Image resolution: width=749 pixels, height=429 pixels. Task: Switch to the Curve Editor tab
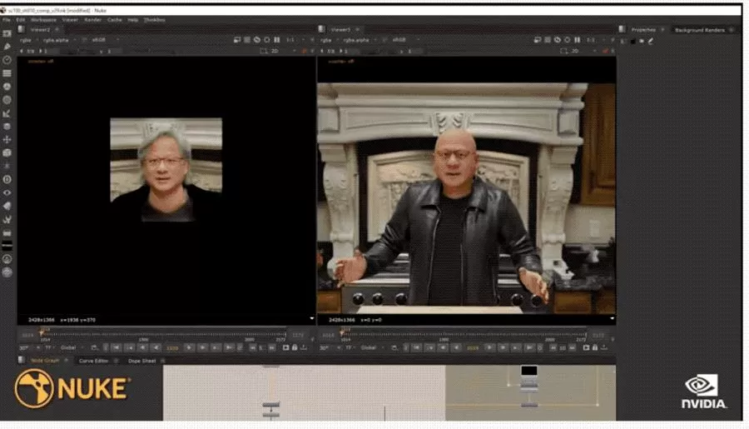pos(93,361)
